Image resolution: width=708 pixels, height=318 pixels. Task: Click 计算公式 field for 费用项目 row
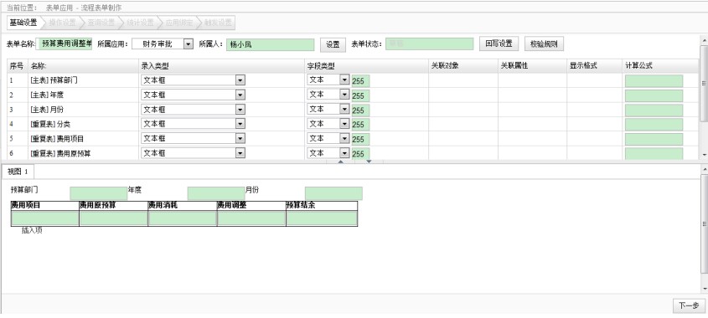[654, 140]
